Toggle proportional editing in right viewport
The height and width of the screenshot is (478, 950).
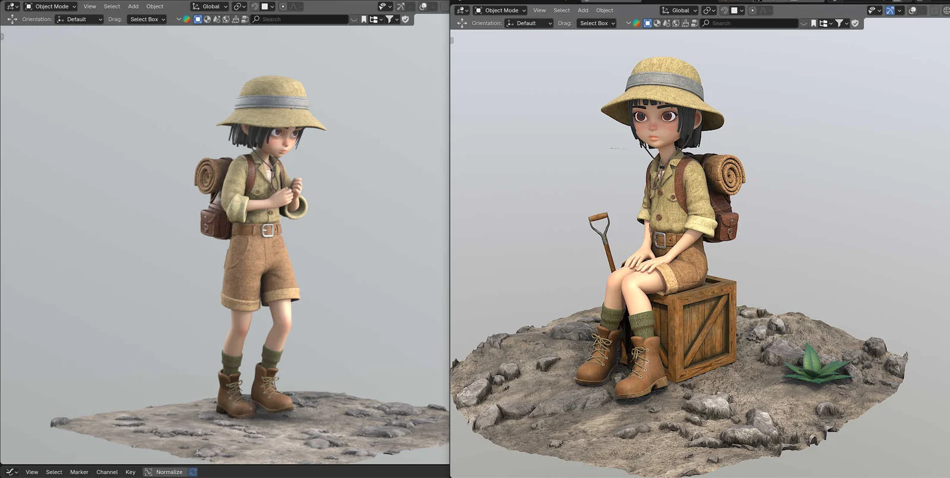pos(752,10)
